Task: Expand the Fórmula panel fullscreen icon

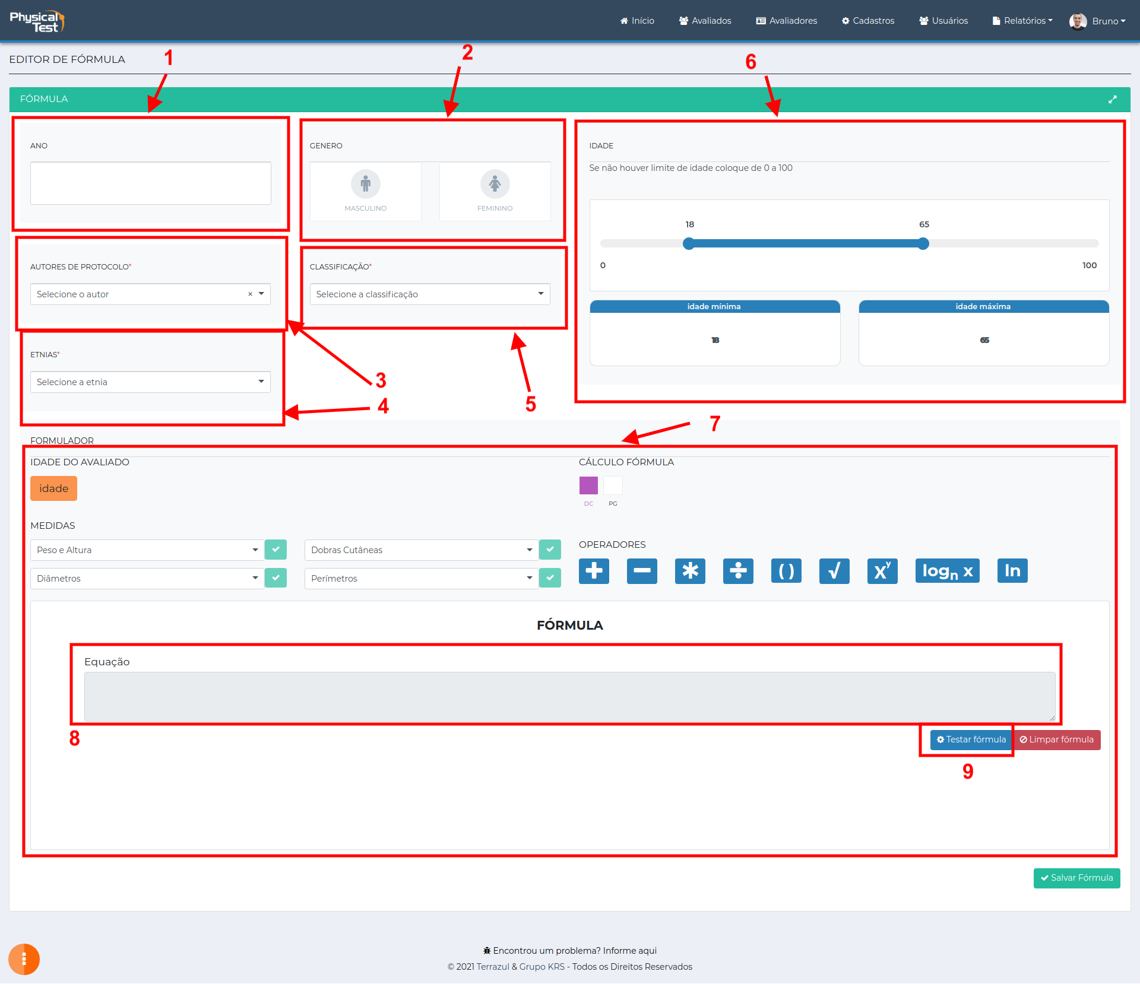Action: click(x=1112, y=100)
